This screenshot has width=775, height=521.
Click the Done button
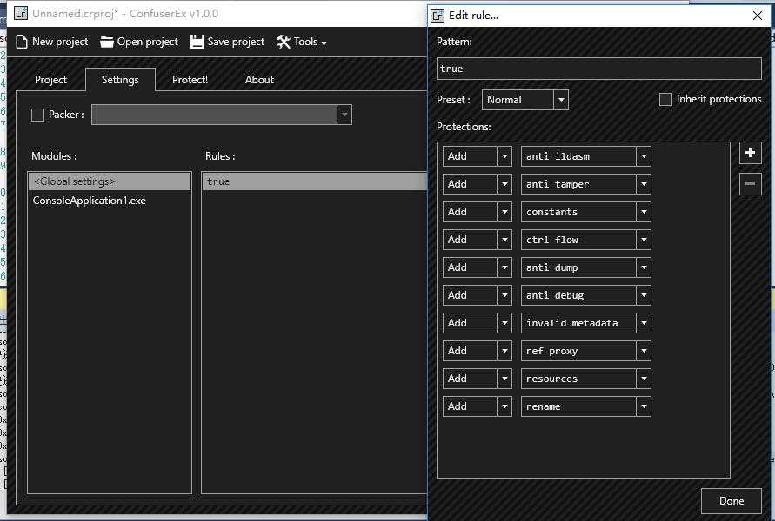(732, 501)
